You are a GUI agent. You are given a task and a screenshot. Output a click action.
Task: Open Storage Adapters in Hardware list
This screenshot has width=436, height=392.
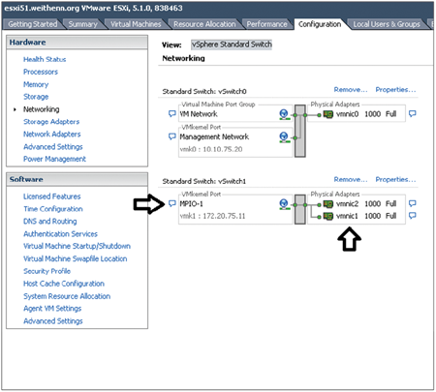pyautogui.click(x=51, y=122)
